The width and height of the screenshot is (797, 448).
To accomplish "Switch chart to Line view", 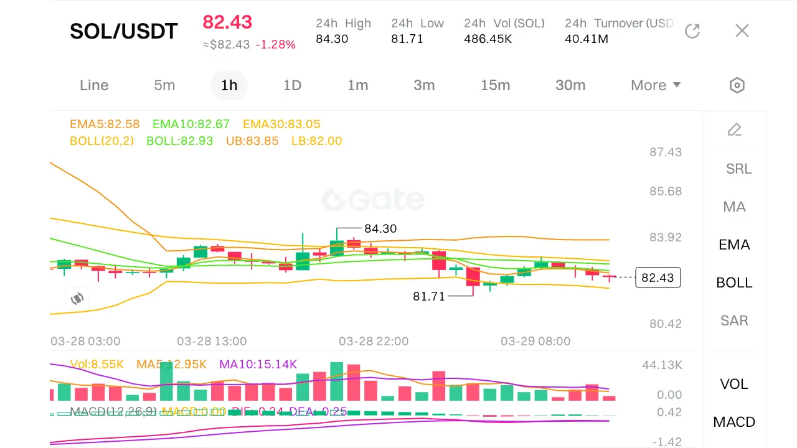I will 94,85.
